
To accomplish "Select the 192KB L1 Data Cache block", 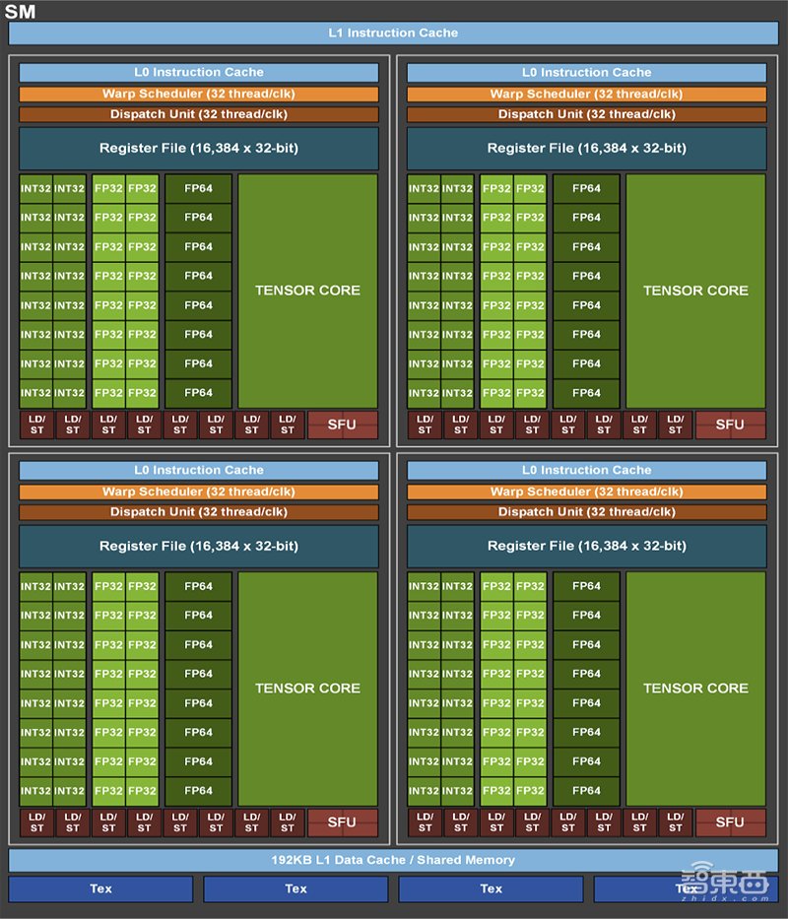I will click(393, 860).
